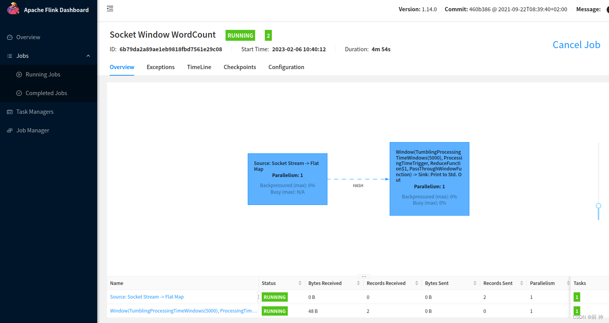Click the panel resize handle with dots

pyautogui.click(x=364, y=276)
